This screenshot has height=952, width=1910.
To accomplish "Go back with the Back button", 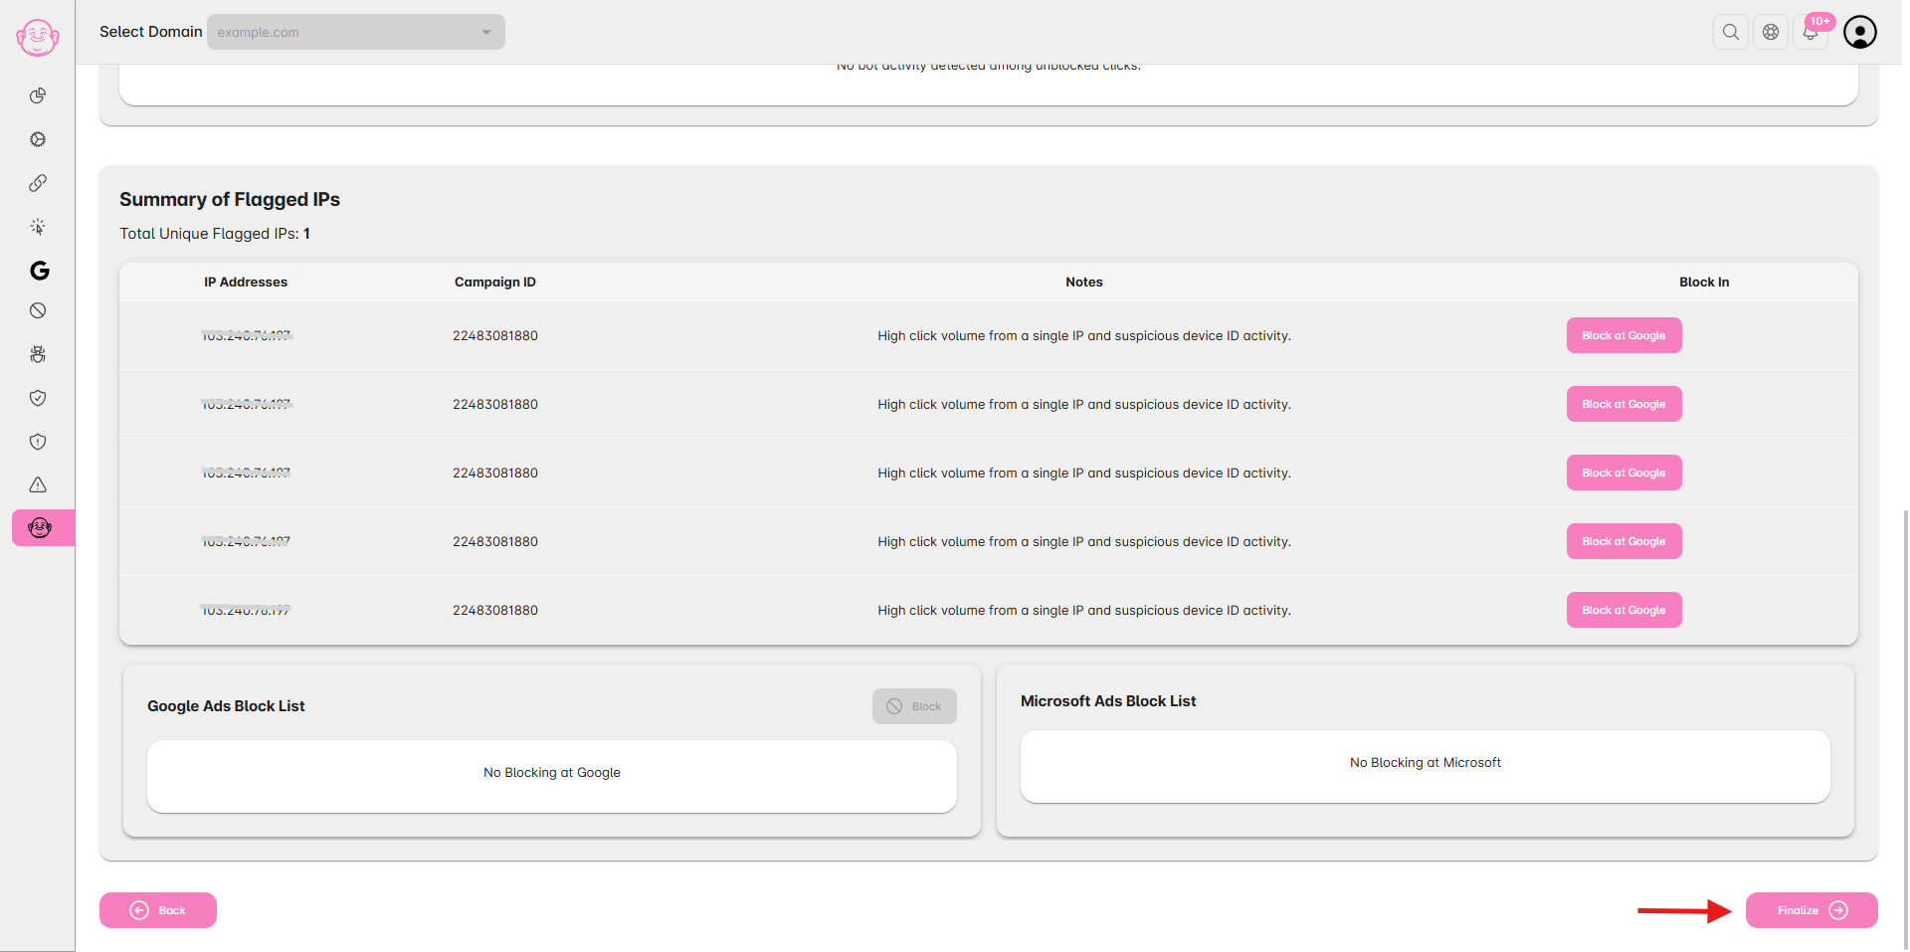I will click(158, 910).
